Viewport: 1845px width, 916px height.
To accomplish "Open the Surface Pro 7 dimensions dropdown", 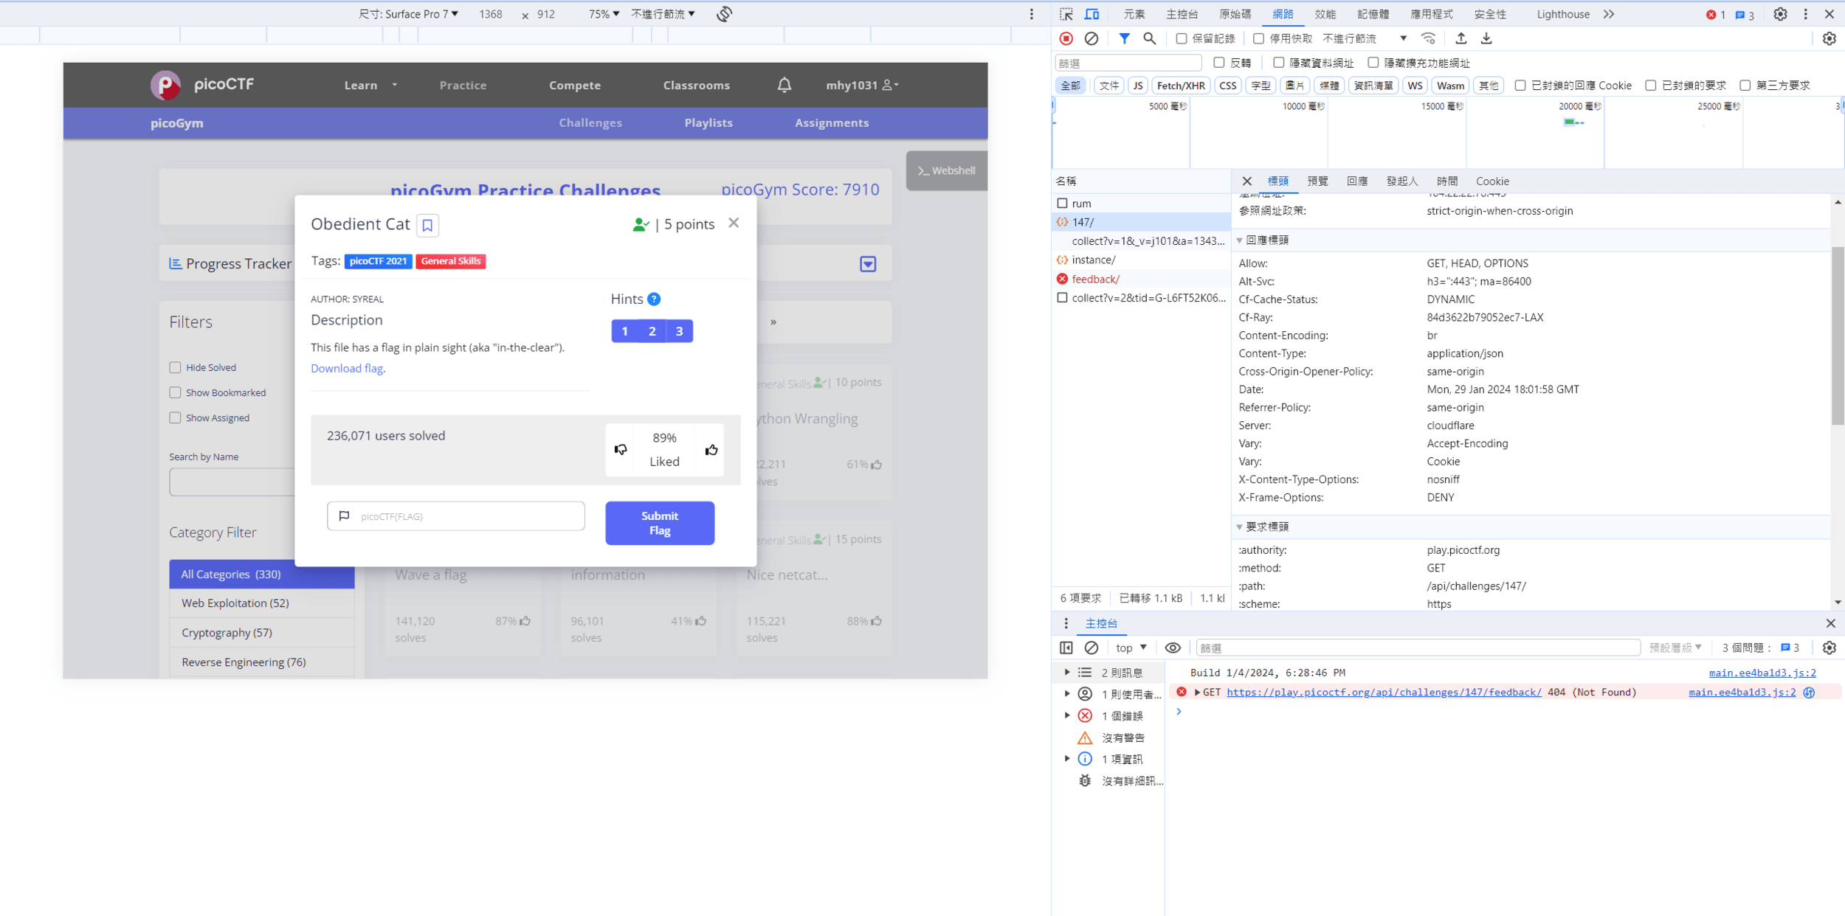I will point(408,14).
